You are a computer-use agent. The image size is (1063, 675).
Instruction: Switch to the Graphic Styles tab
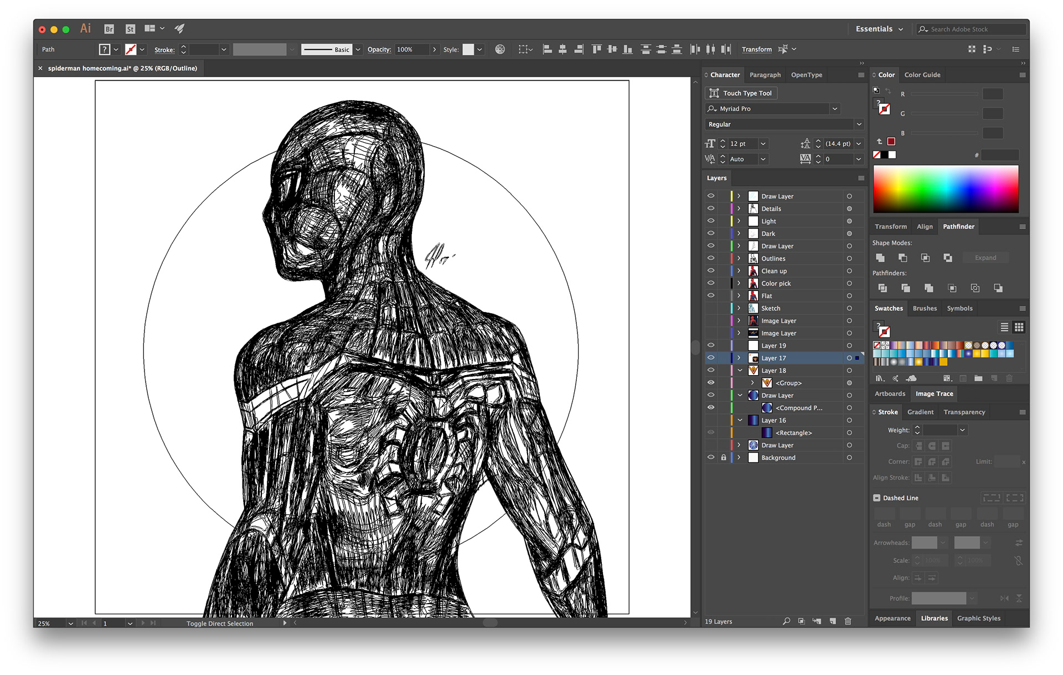coord(978,619)
